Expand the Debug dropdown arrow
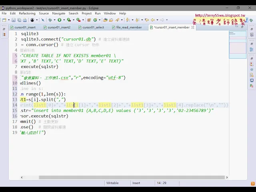This screenshot has height=192, width=256. [54, 20]
